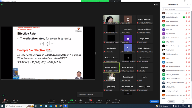Click the Windows taskbar search box
This screenshot has width=192, height=108.
[x=19, y=106]
